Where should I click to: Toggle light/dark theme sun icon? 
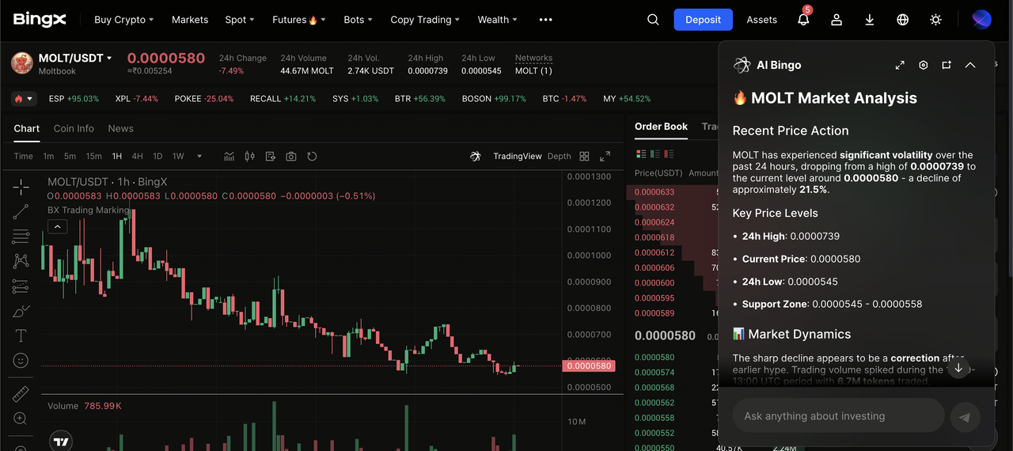tap(935, 20)
